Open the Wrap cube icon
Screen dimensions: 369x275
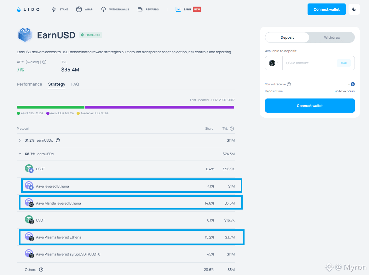pos(79,9)
